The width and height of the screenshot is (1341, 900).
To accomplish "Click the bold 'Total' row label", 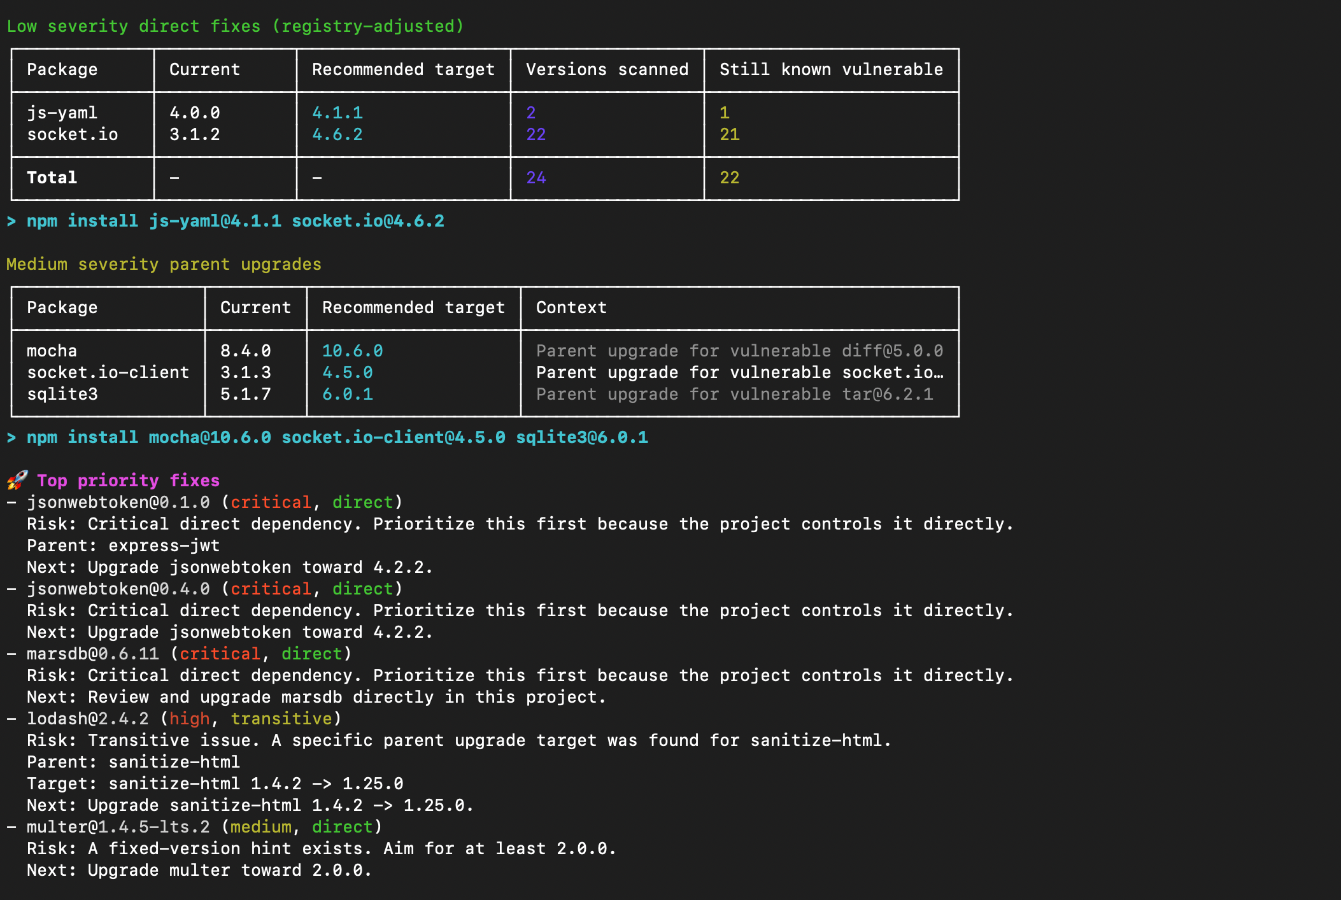I will 52,178.
